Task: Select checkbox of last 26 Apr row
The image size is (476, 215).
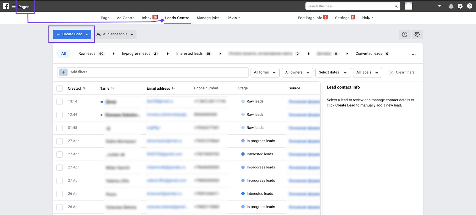Action: point(59,207)
